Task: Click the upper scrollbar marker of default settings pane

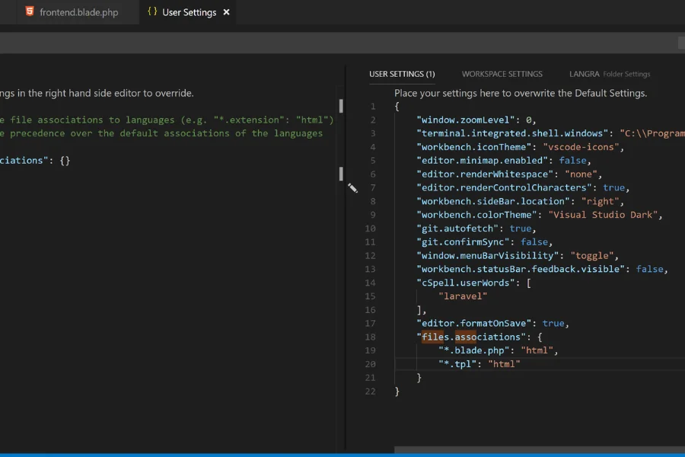Action: [x=341, y=106]
